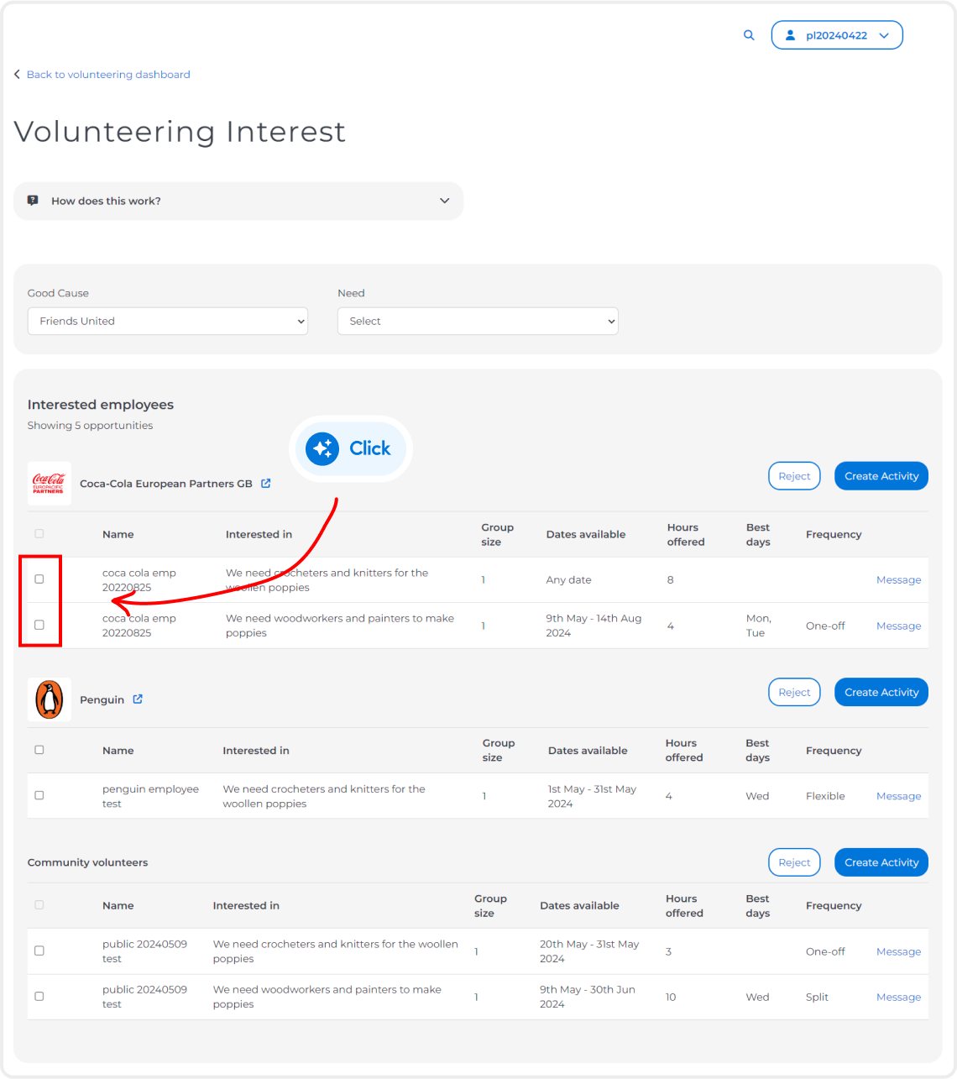
Task: Tick checkbox for public test woodworkers row
Action: click(x=39, y=996)
